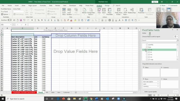Open uom field dropdown in Rows area
This screenshot has height=101, width=180.
click(x=158, y=84)
